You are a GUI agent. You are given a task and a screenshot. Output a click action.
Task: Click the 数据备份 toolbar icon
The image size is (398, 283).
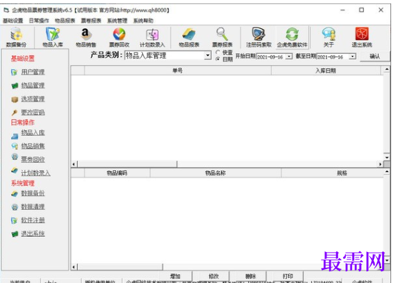pos(16,37)
